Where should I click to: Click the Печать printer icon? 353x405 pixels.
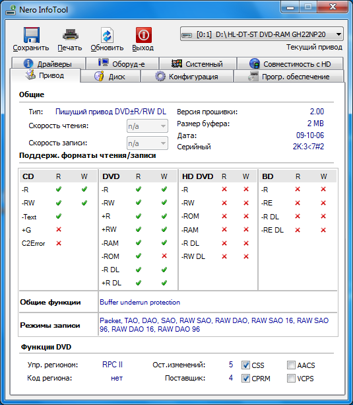[x=70, y=35]
